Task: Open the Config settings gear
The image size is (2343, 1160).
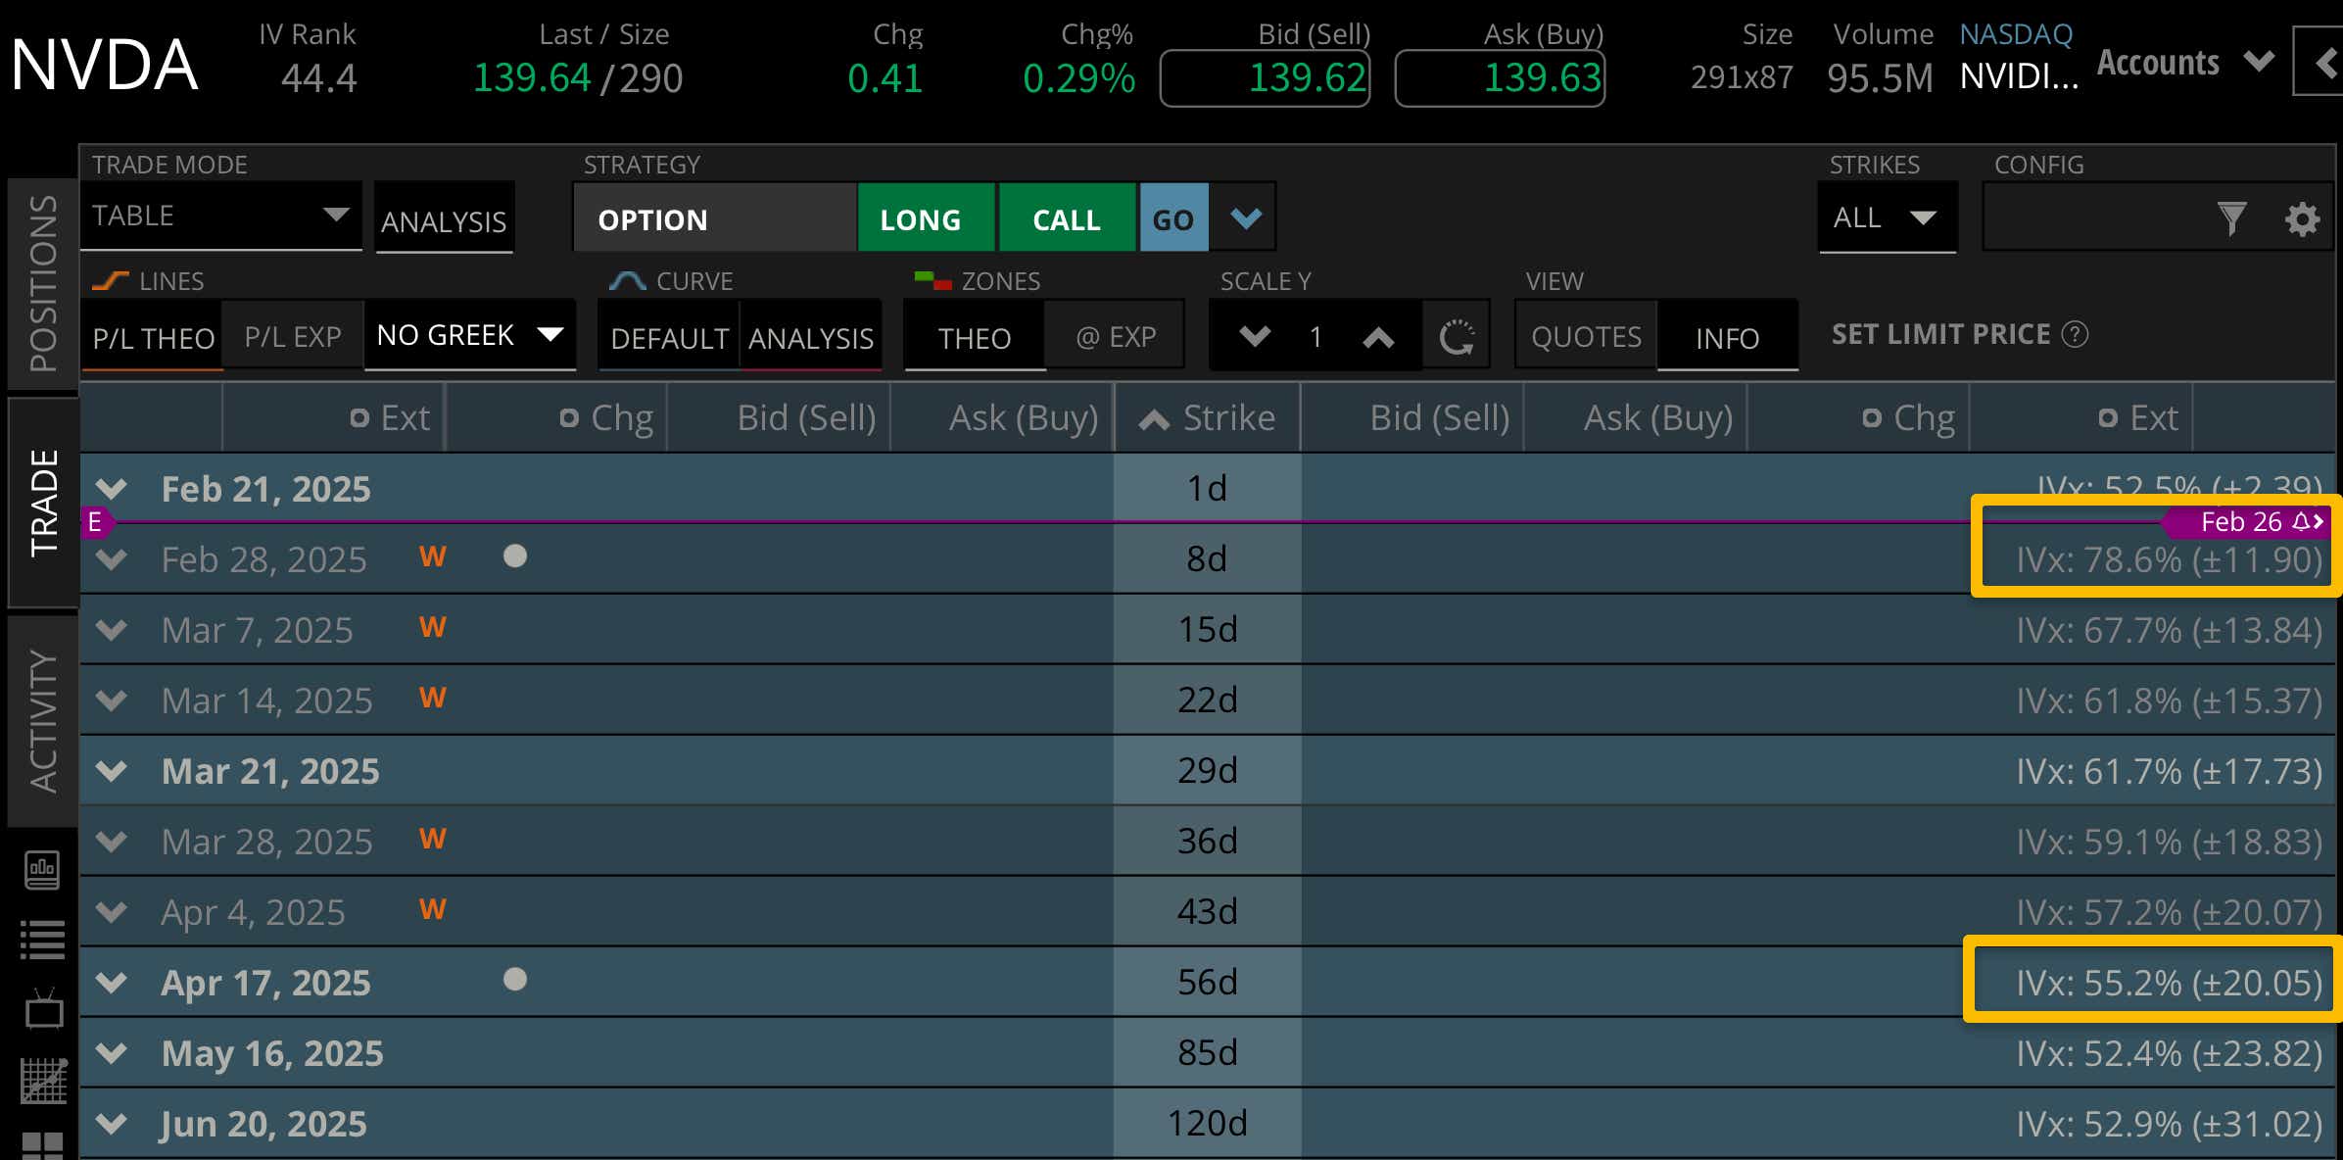Action: (x=2304, y=217)
